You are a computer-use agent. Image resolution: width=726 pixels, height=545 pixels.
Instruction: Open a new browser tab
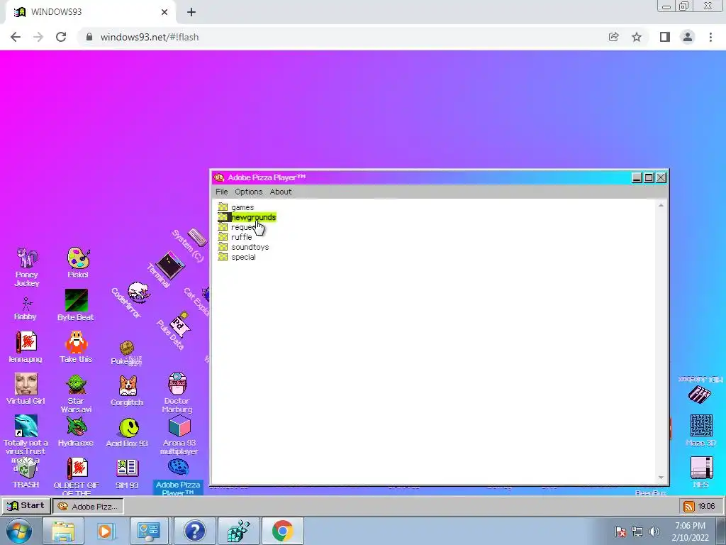point(191,12)
